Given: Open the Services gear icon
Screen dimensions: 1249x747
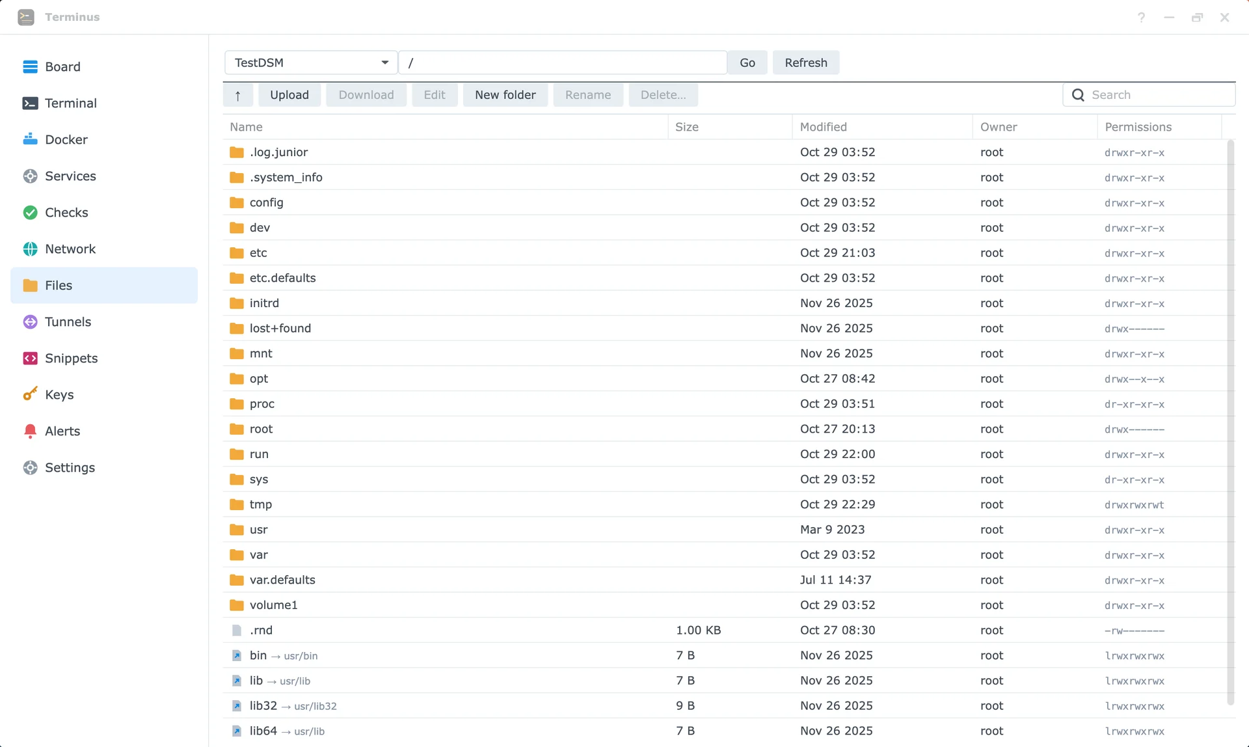Looking at the screenshot, I should point(30,176).
